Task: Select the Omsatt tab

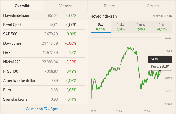Action: pyautogui.click(x=153, y=6)
